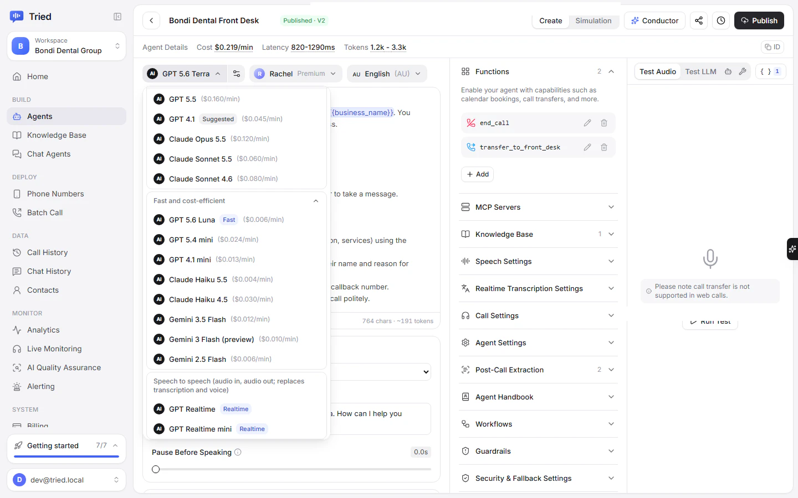Switch to Create mode
The width and height of the screenshot is (798, 498).
550,20
